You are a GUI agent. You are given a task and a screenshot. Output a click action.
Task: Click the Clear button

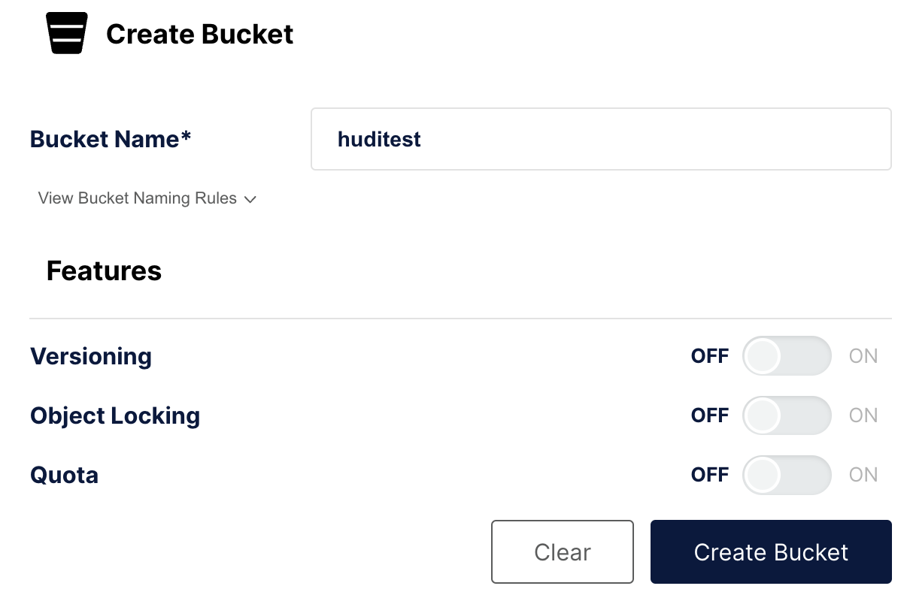pyautogui.click(x=563, y=552)
